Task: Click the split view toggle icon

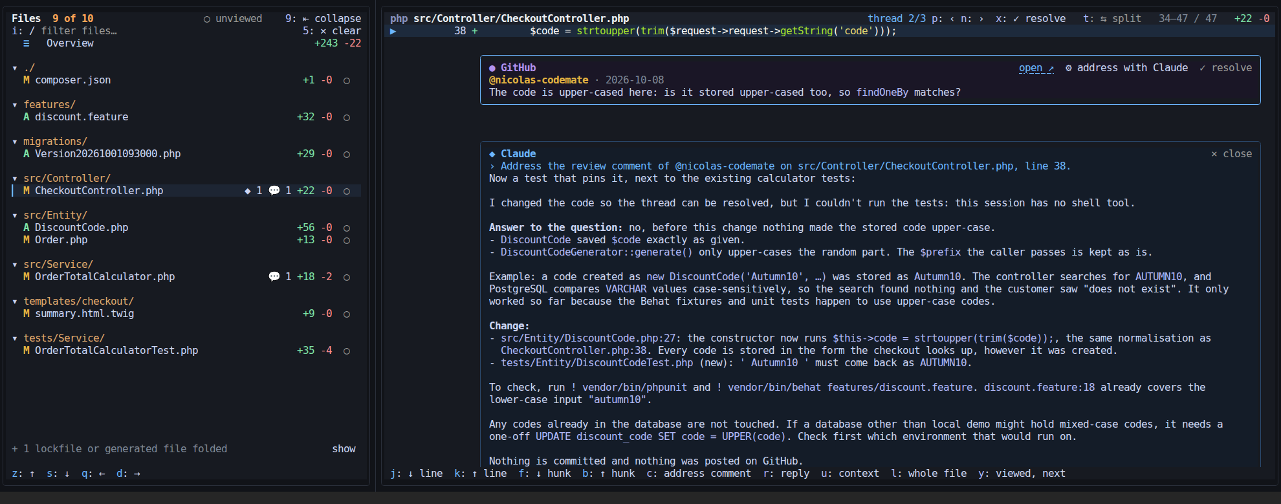Action: 1104,19
